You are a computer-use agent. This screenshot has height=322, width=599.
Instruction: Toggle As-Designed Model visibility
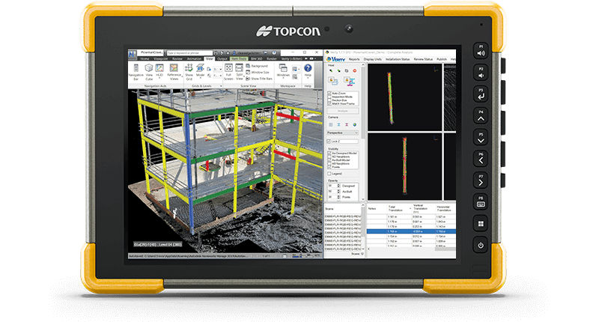[x=329, y=154]
